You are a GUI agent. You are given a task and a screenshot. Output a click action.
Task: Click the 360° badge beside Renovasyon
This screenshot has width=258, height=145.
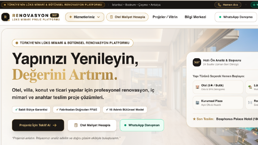pos(54,15)
